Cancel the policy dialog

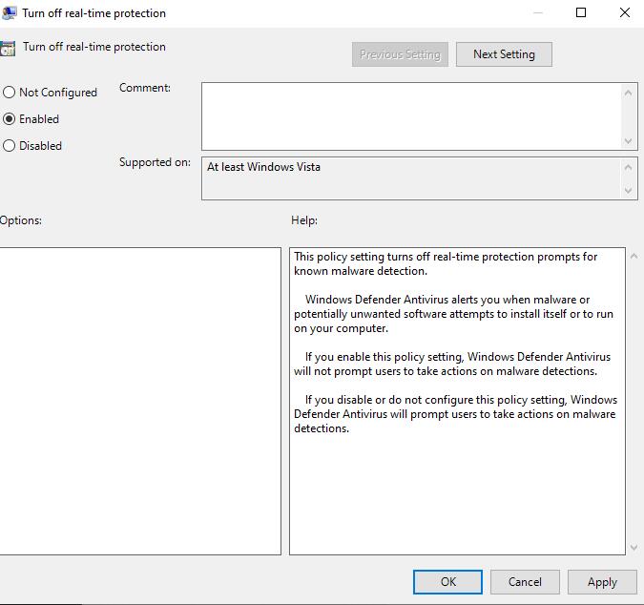pos(525,581)
